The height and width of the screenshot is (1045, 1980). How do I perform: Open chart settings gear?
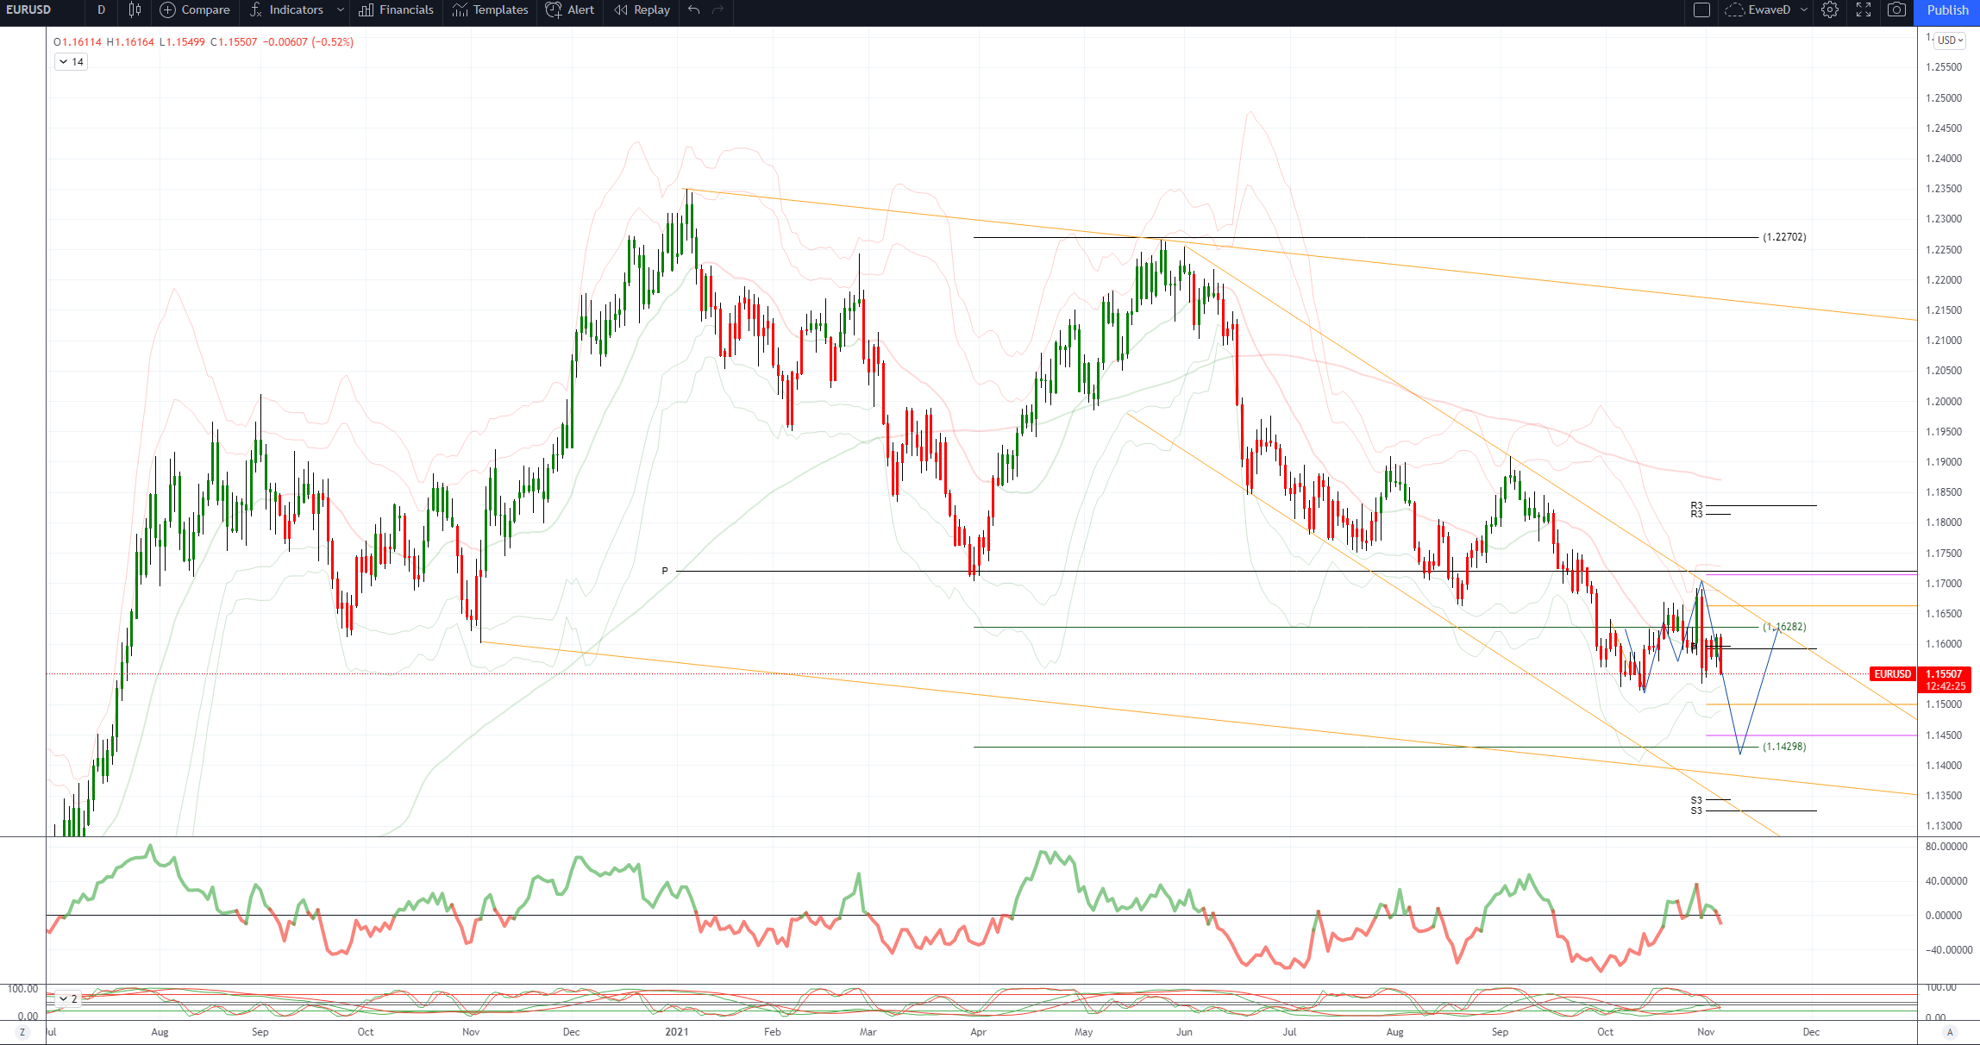1830,10
